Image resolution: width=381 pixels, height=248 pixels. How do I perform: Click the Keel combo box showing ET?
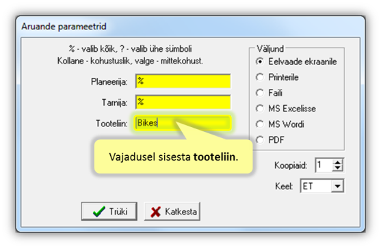(x=322, y=186)
